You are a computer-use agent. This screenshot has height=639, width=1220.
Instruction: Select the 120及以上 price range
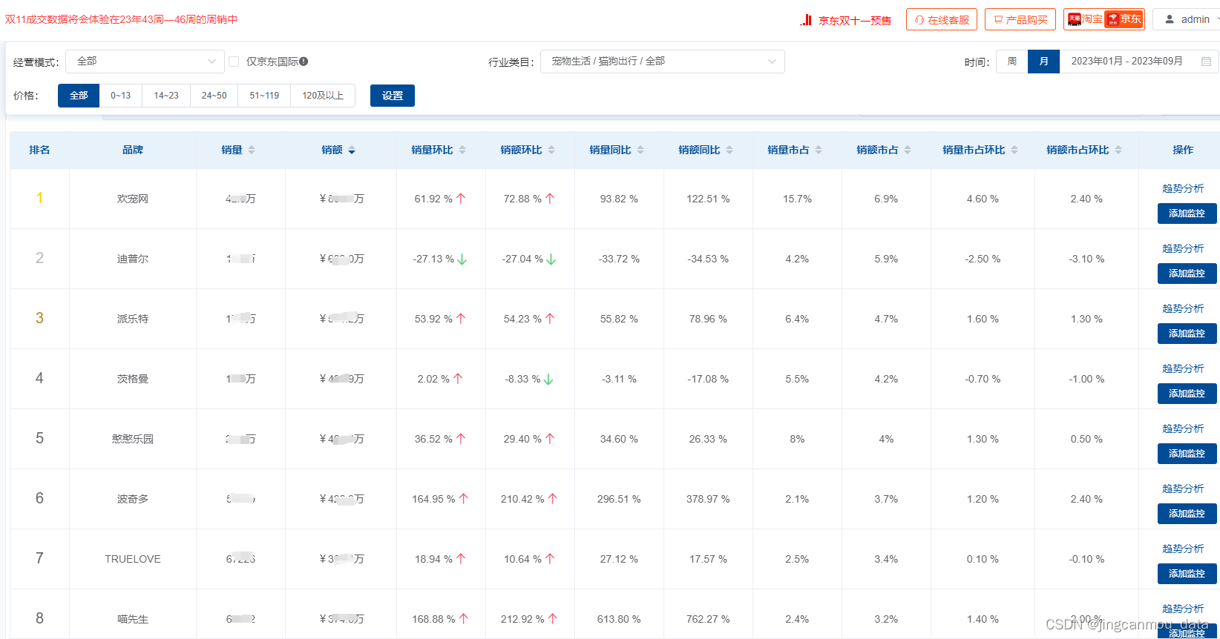323,96
